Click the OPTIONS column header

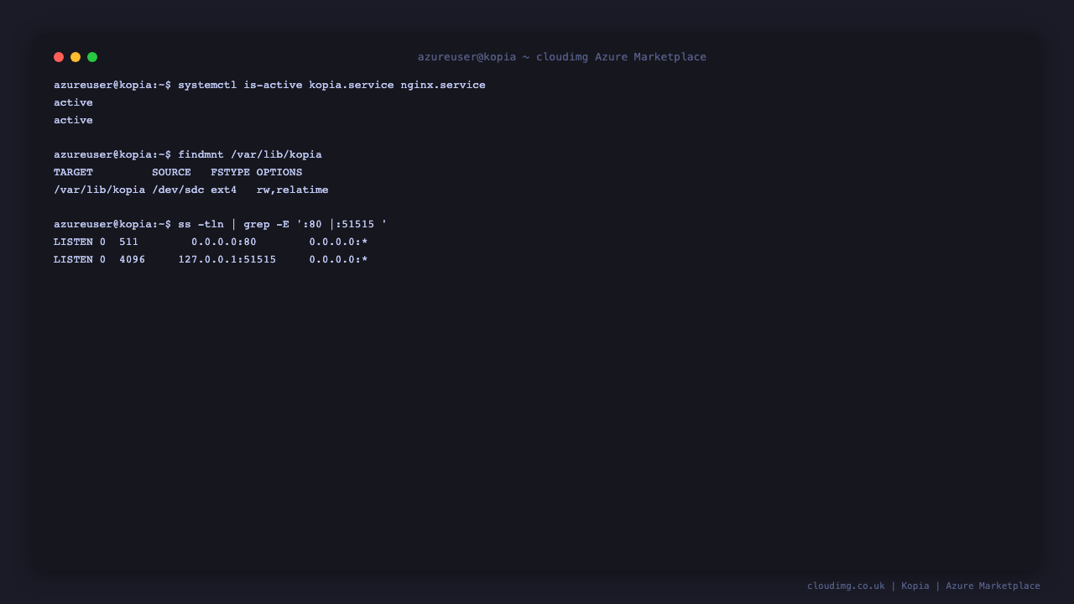click(279, 172)
